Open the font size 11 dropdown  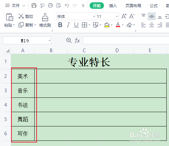(x=117, y=16)
